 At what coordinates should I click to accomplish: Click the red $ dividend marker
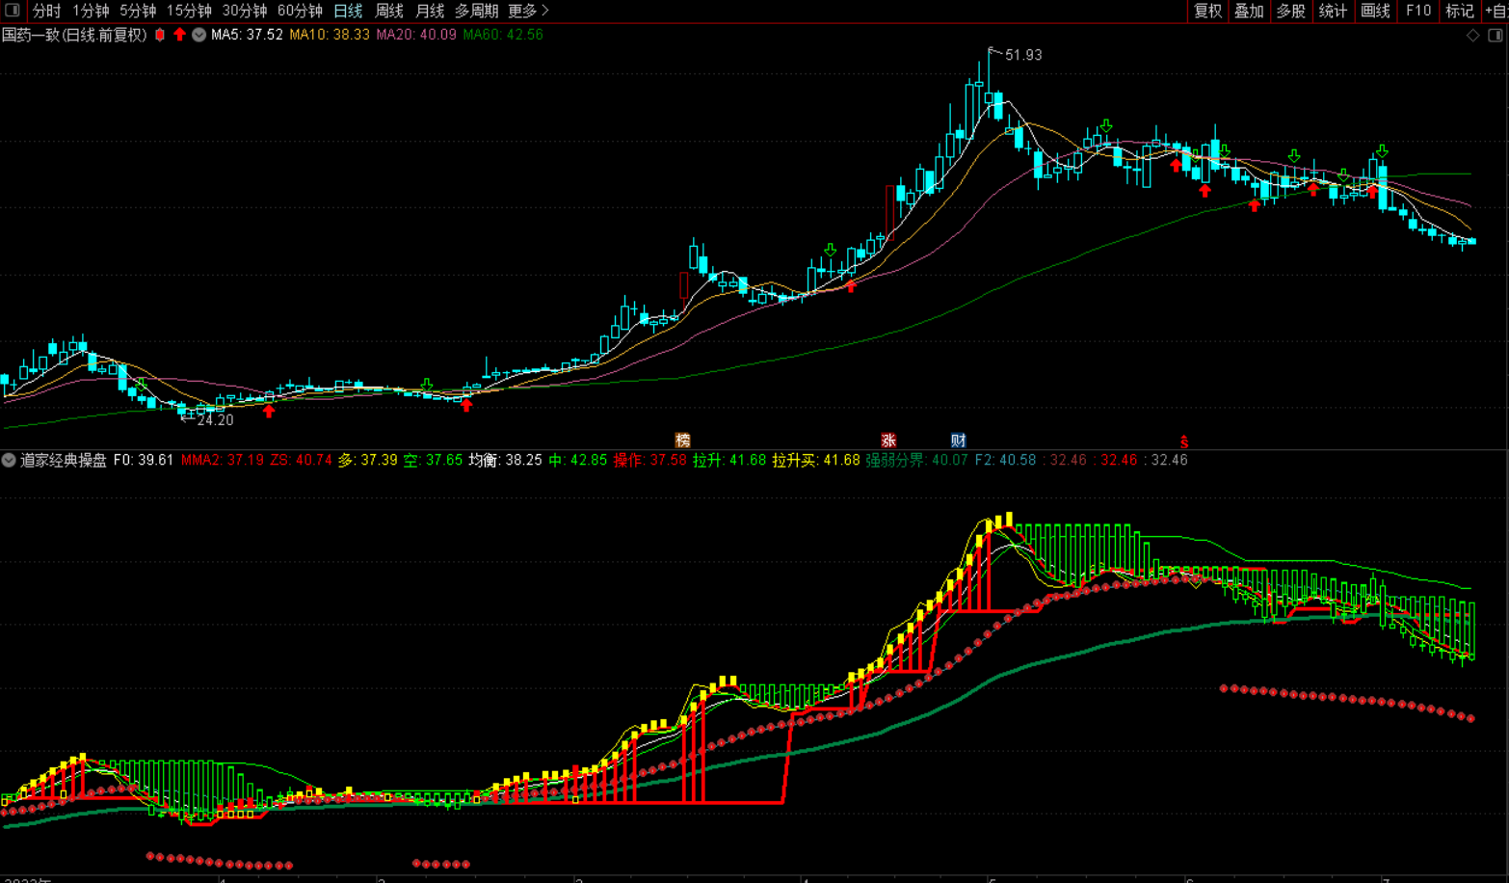tap(1184, 441)
